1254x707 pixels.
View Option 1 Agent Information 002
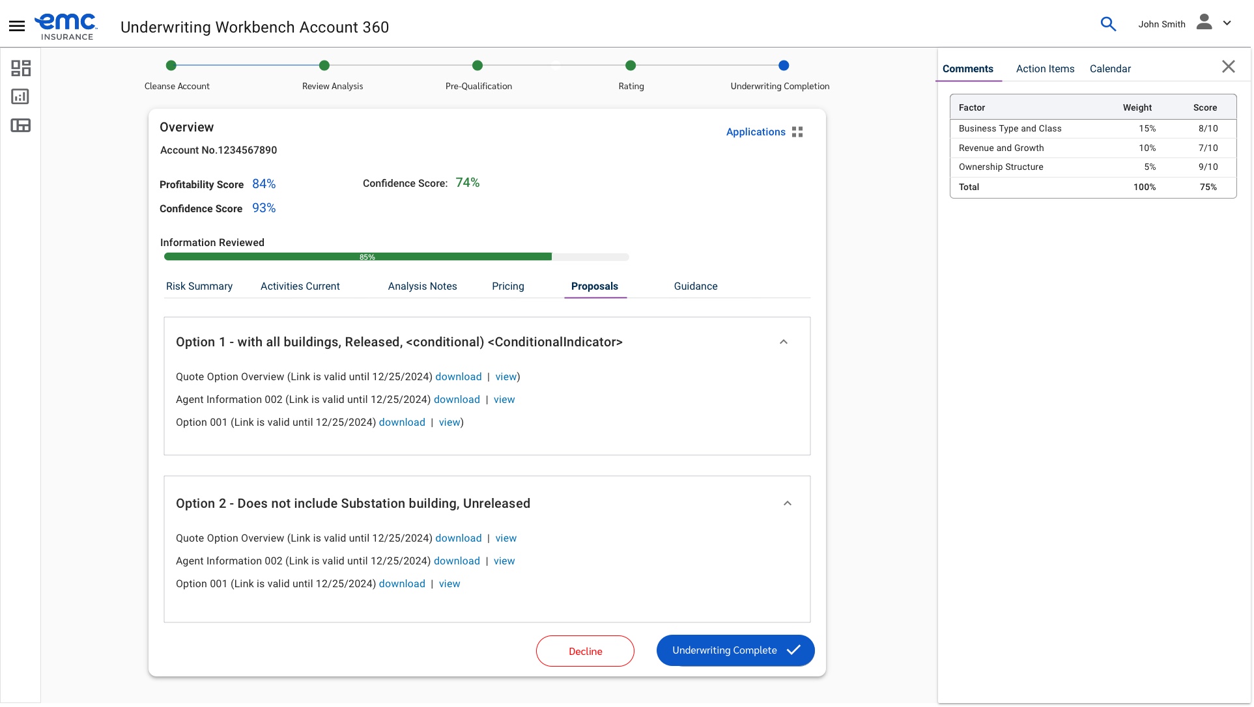point(504,400)
